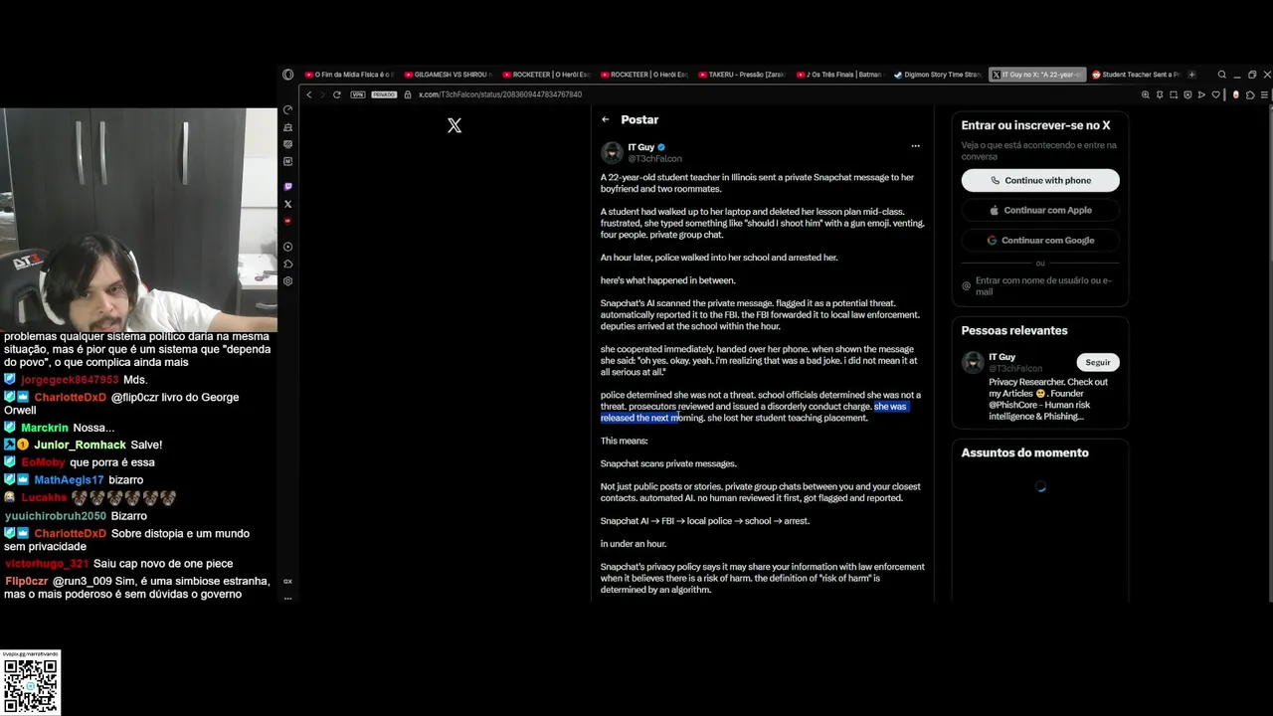Reload the current page
Screen dimensions: 1273x716
[337, 94]
